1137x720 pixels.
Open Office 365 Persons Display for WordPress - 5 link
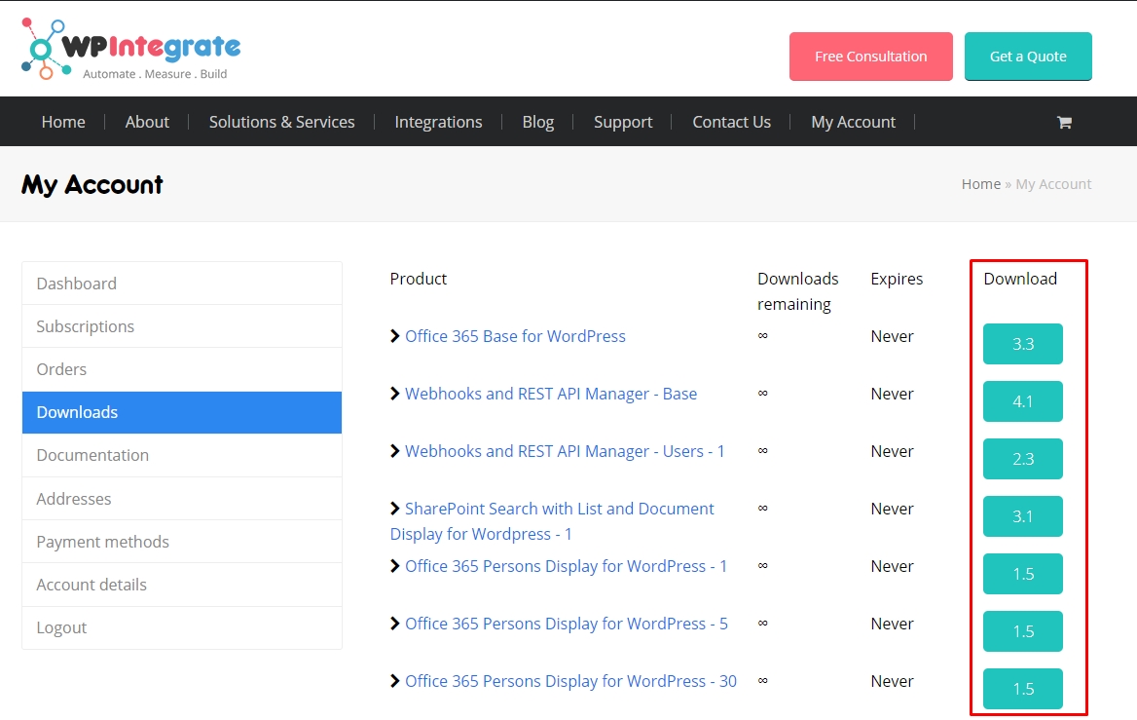point(567,624)
